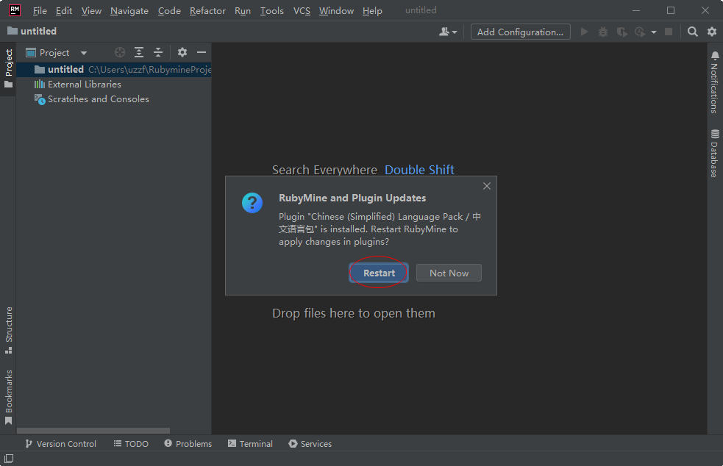723x466 pixels.
Task: Open the run options dropdown arrow
Action: 653,32
